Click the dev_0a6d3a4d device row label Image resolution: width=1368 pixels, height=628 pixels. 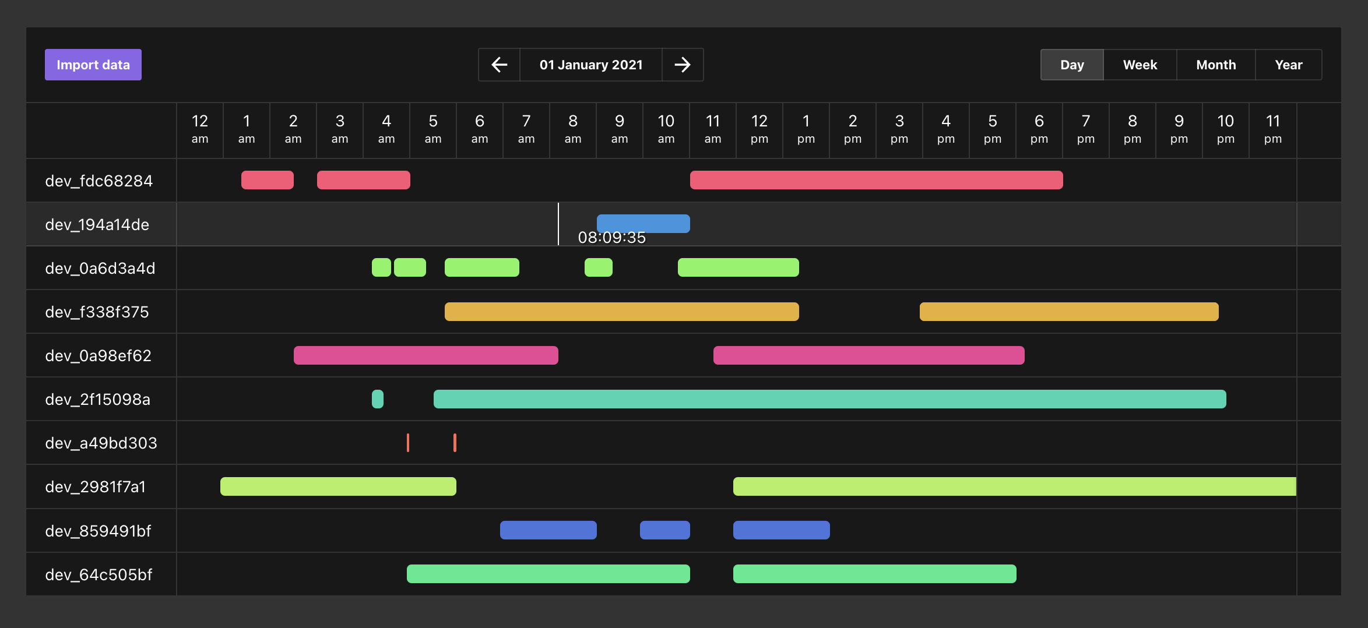pyautogui.click(x=100, y=268)
